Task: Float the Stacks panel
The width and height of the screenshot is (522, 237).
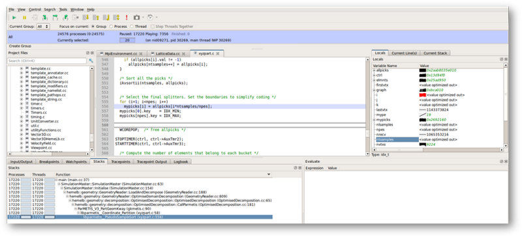Action: [x=296, y=168]
